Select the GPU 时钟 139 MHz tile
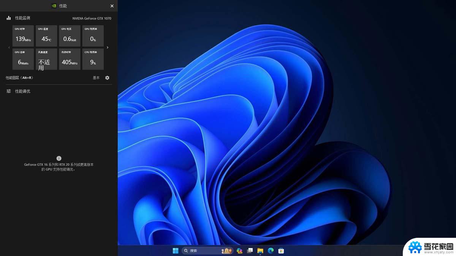456x256 pixels. [23, 36]
